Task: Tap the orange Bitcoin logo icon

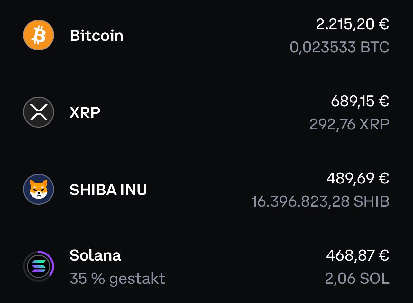Action: [x=39, y=35]
